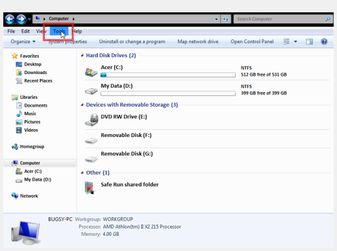The height and width of the screenshot is (251, 337).
Task: Collapse the Other group
Action: coord(82,173)
